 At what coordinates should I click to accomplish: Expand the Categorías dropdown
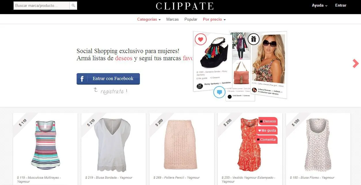[149, 20]
